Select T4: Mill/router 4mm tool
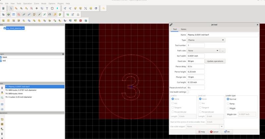This screenshot has width=265, height=139. [x=35, y=94]
